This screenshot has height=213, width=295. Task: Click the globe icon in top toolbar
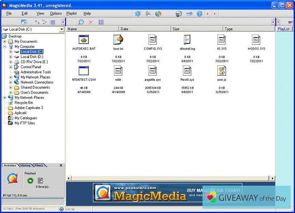pos(158,14)
